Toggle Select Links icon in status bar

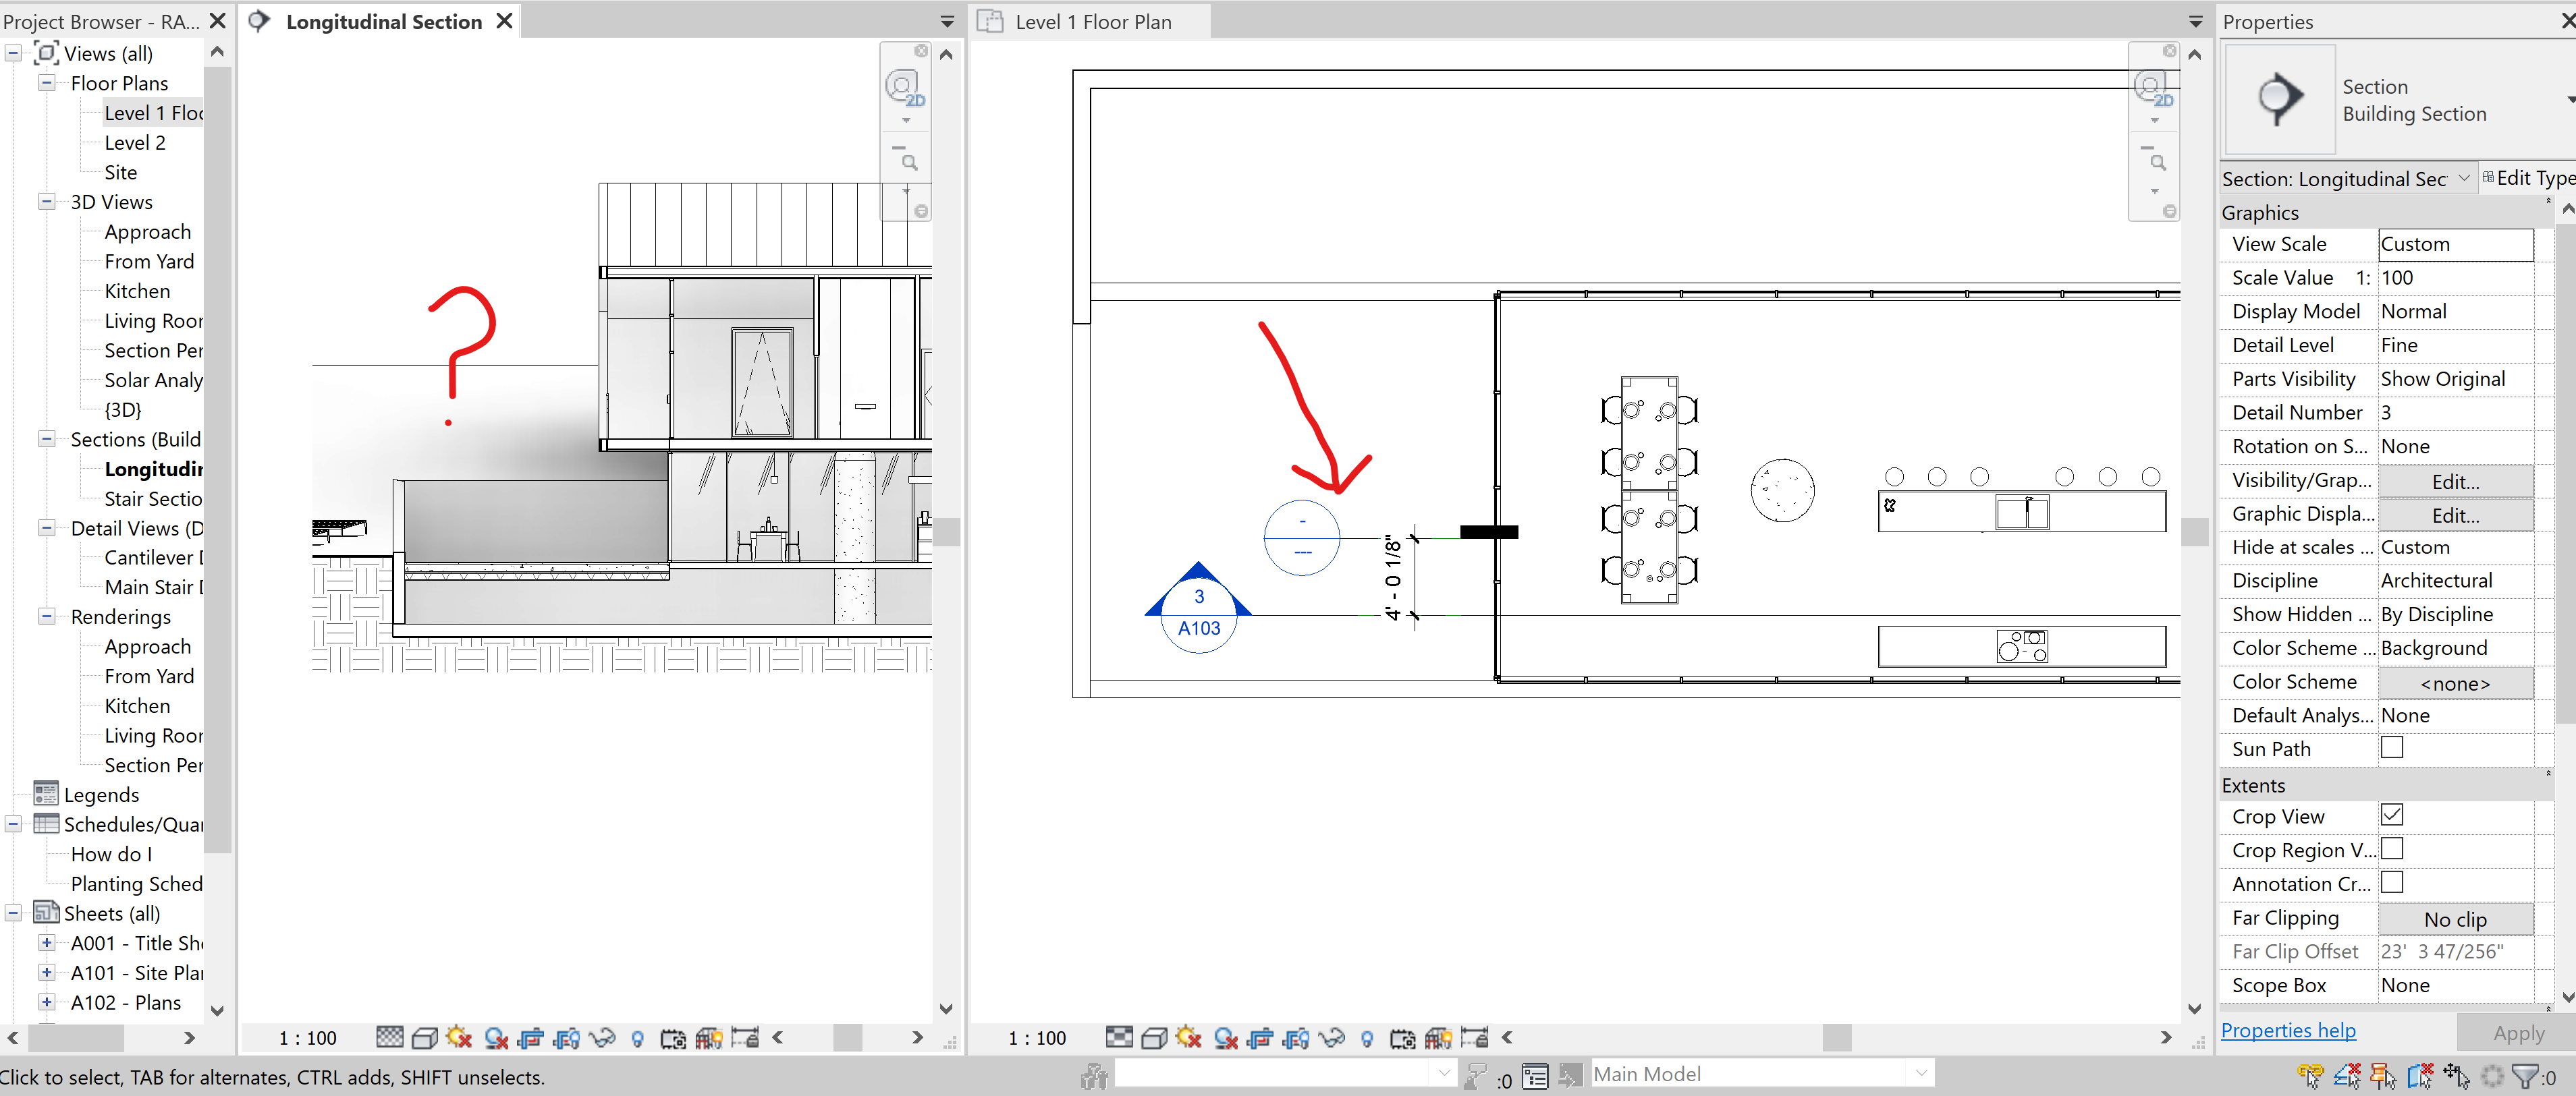point(2310,1076)
